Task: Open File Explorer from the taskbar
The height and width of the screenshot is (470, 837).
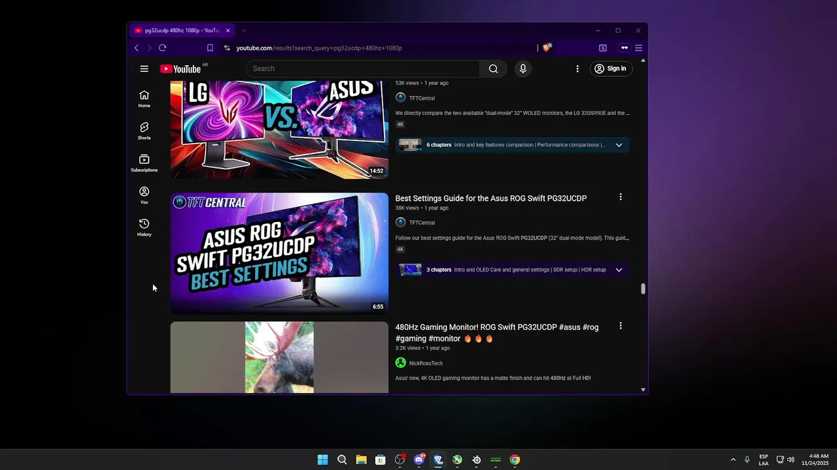Action: pos(361,460)
